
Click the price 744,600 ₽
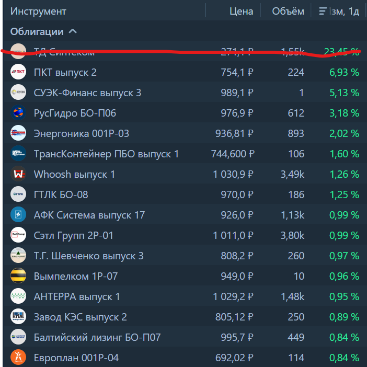pyautogui.click(x=233, y=154)
